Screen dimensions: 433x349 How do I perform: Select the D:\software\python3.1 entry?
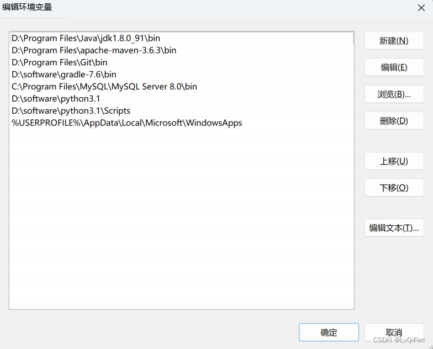pyautogui.click(x=182, y=98)
